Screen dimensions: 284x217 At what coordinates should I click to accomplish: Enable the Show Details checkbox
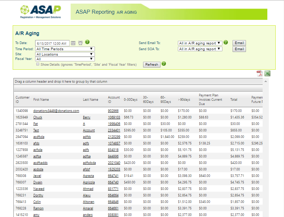coord(38,64)
